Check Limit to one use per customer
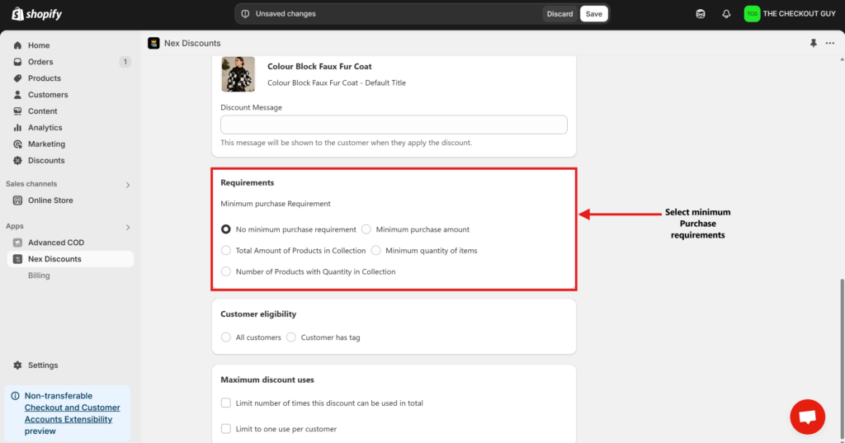 click(226, 429)
